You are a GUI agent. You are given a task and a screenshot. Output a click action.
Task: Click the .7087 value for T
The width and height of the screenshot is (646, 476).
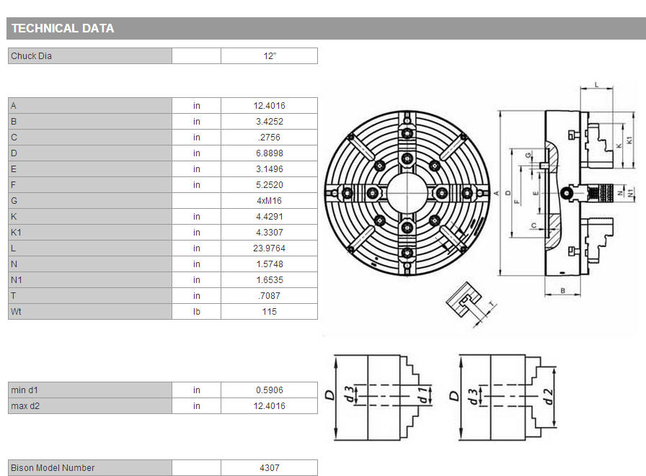click(269, 296)
